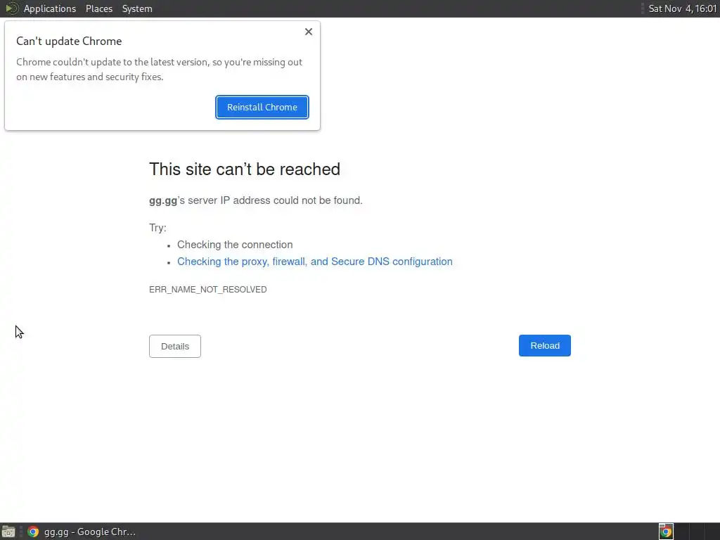Screen dimensions: 720x540
Task: Click the heading This site can't be reached
Action: (245, 169)
